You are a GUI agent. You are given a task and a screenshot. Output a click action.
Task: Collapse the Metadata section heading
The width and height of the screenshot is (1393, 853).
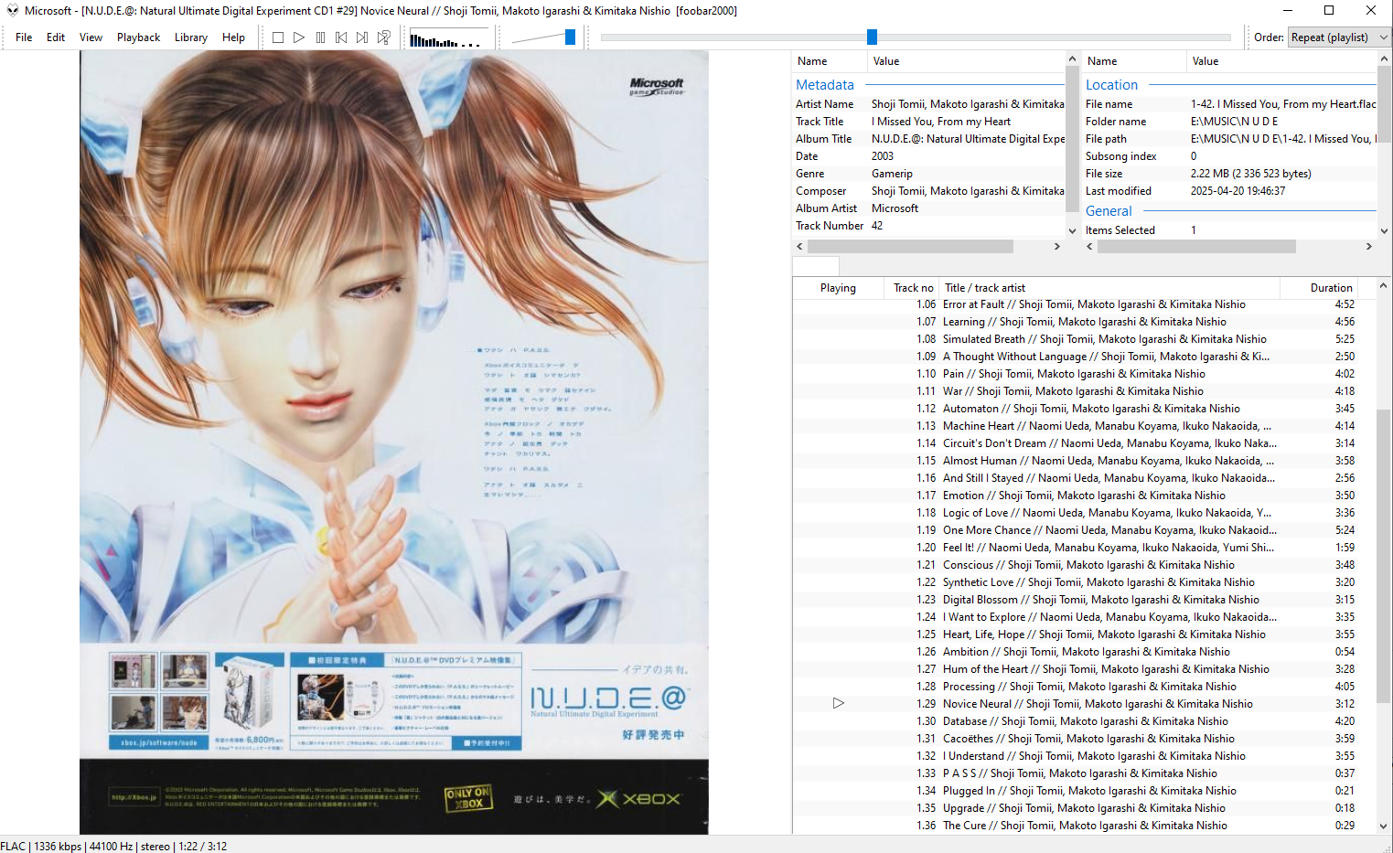(x=825, y=85)
